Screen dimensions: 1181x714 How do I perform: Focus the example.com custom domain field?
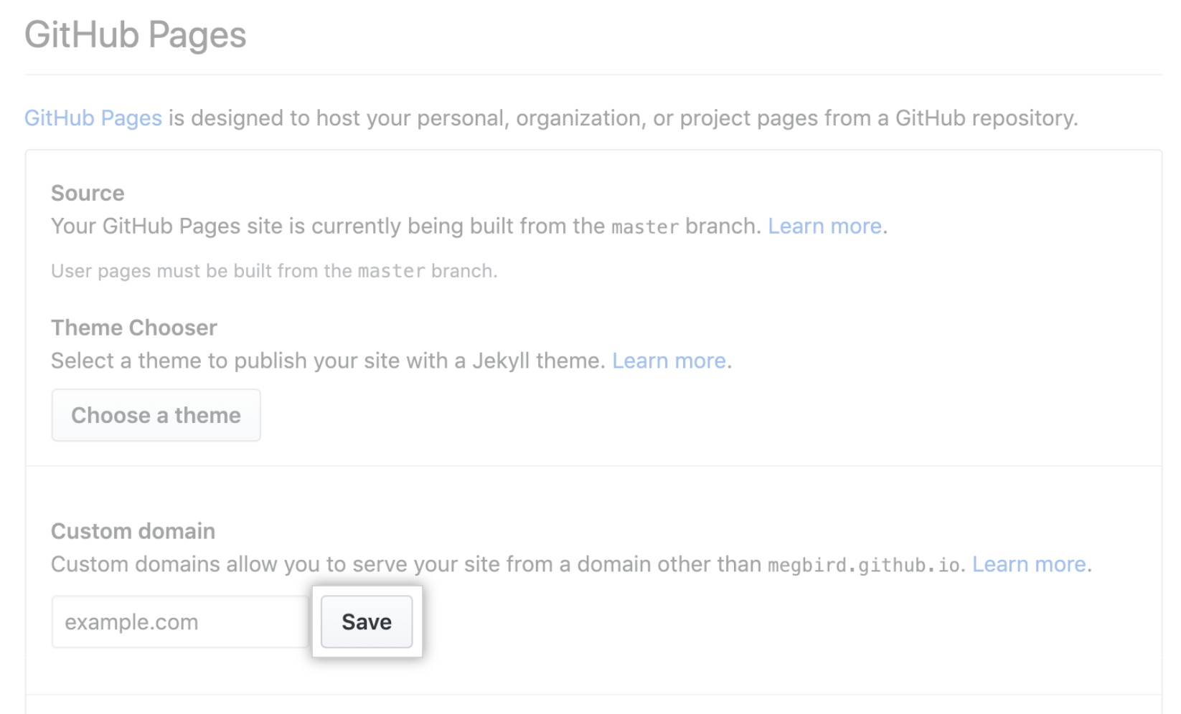(x=180, y=622)
